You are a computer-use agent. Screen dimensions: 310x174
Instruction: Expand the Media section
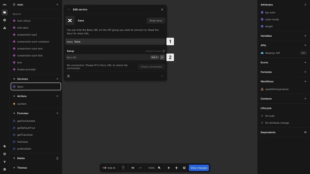coord(14,158)
